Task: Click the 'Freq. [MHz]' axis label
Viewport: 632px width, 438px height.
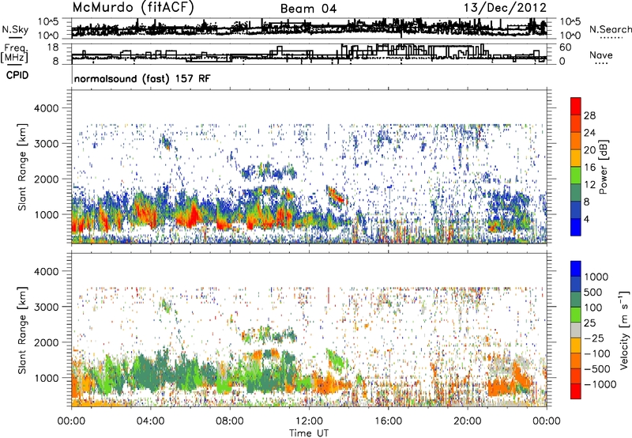Action: pos(15,53)
